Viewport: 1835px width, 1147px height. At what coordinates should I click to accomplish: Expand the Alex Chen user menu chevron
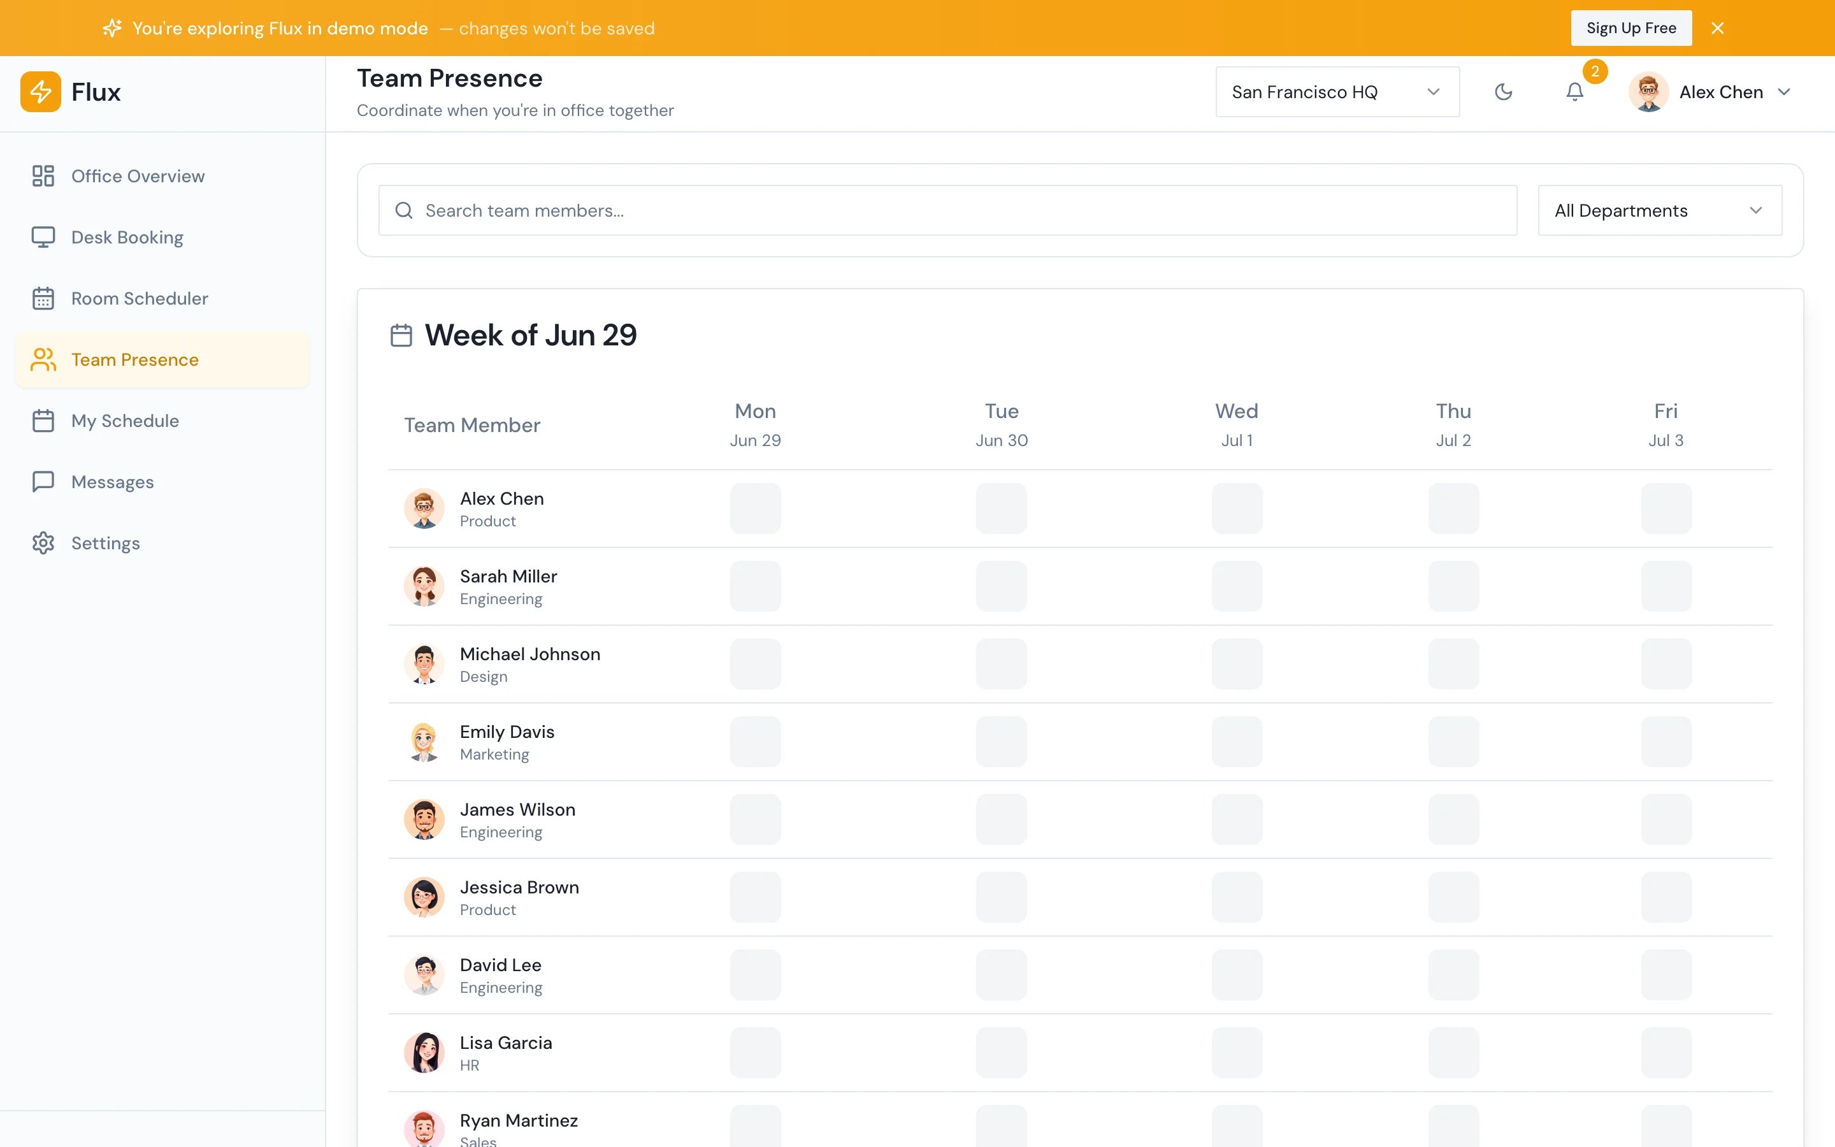coord(1784,92)
